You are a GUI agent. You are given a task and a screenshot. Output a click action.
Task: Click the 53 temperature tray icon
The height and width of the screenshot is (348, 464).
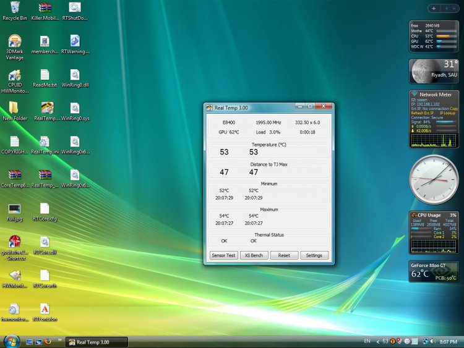pos(385,341)
